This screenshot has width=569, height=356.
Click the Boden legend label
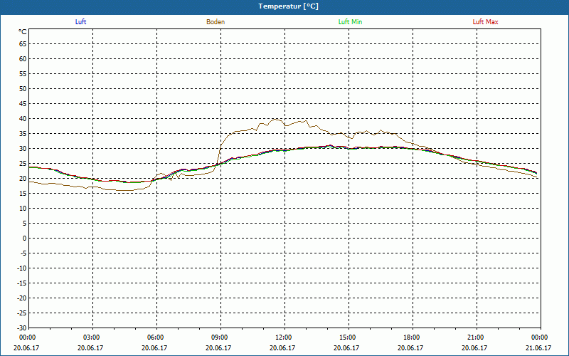pyautogui.click(x=216, y=22)
